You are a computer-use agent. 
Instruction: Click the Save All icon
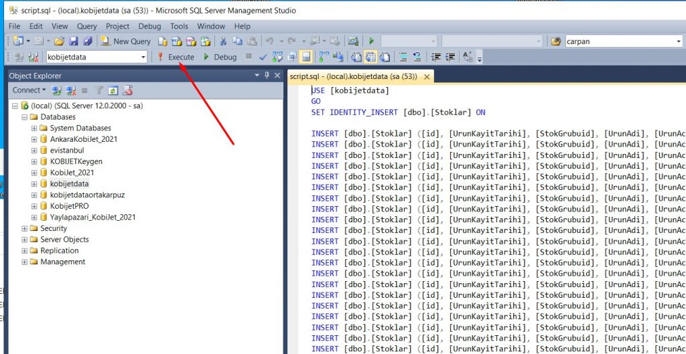click(88, 41)
